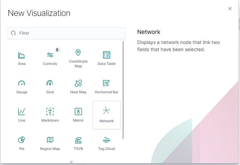Viewport: 240px width, 165px height.
Task: Choose the Markdown visualization type
Action: [x=50, y=115]
